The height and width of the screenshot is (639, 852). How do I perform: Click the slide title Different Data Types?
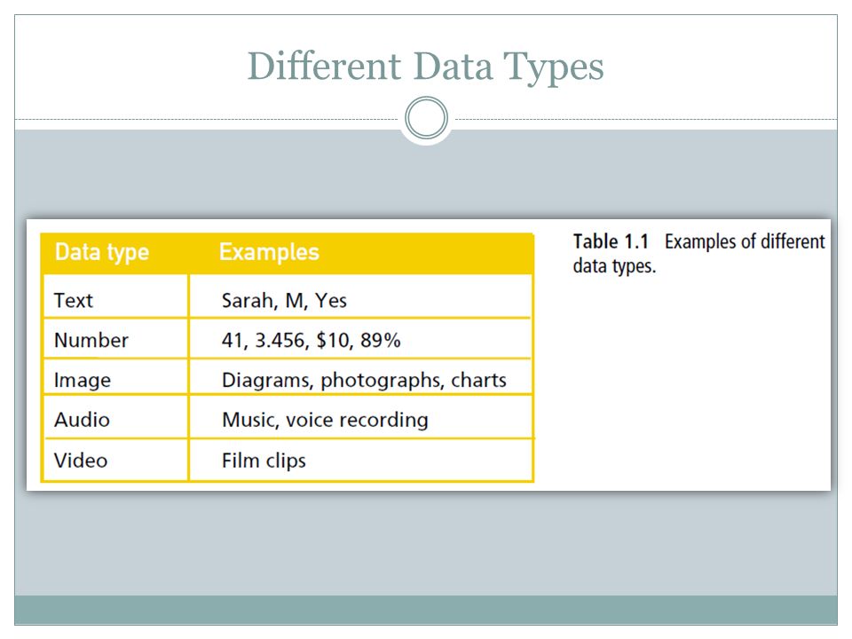[x=425, y=67]
